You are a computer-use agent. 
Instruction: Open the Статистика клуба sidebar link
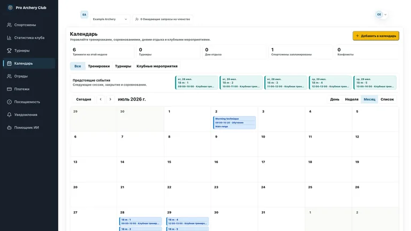click(29, 38)
